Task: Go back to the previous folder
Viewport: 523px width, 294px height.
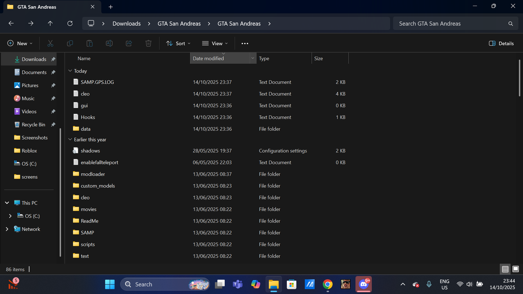Action: (11, 24)
